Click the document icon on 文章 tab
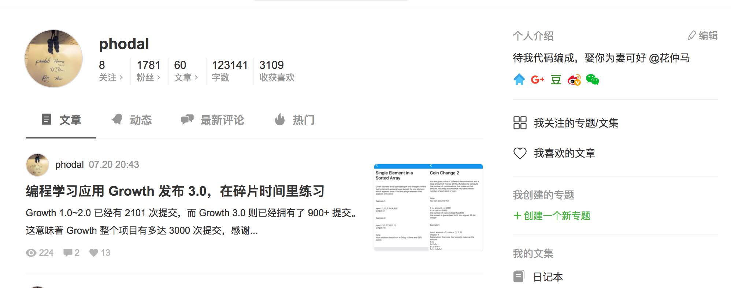 tap(47, 119)
